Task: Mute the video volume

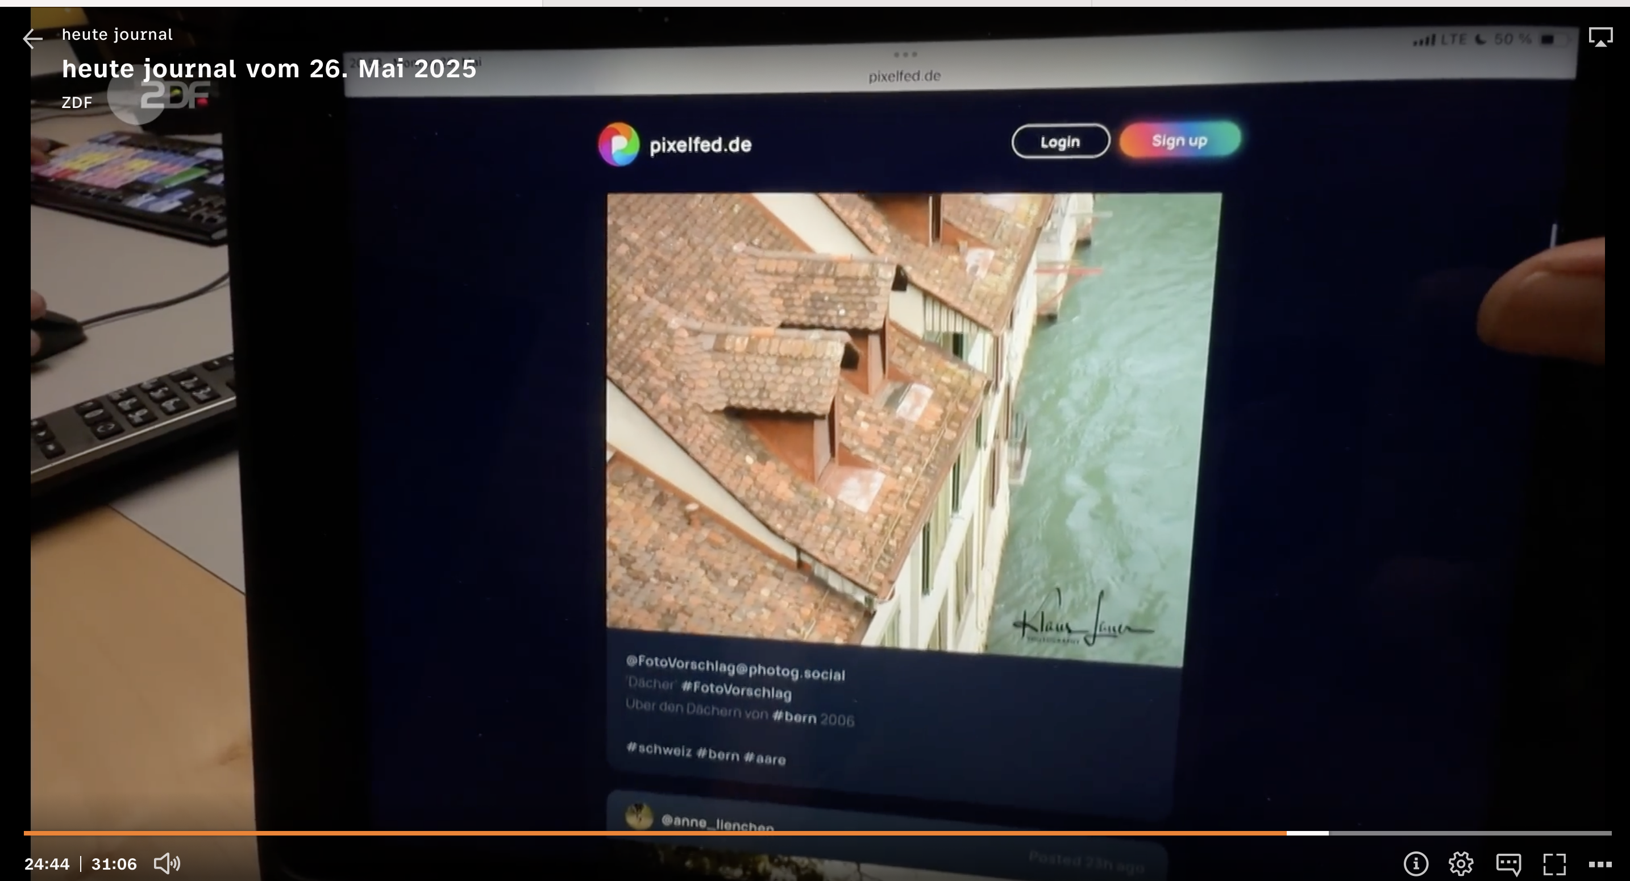Action: 167,863
